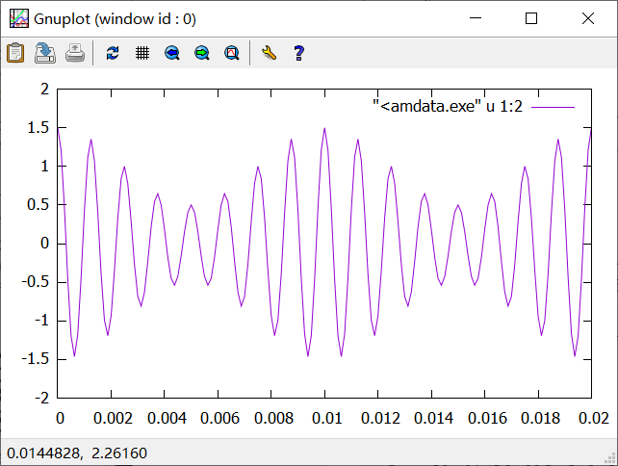
Task: Replot the graph with refresh icon
Action: click(x=113, y=53)
